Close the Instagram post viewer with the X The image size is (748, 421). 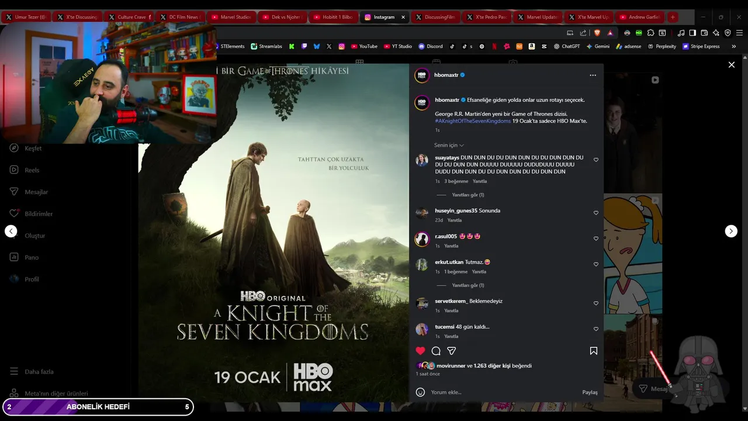pyautogui.click(x=731, y=65)
